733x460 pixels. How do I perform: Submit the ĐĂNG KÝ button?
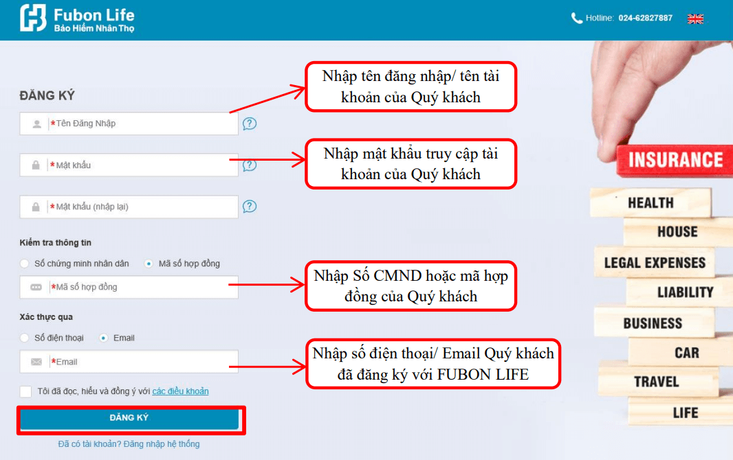click(x=129, y=419)
